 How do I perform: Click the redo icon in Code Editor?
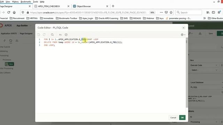[44, 35]
